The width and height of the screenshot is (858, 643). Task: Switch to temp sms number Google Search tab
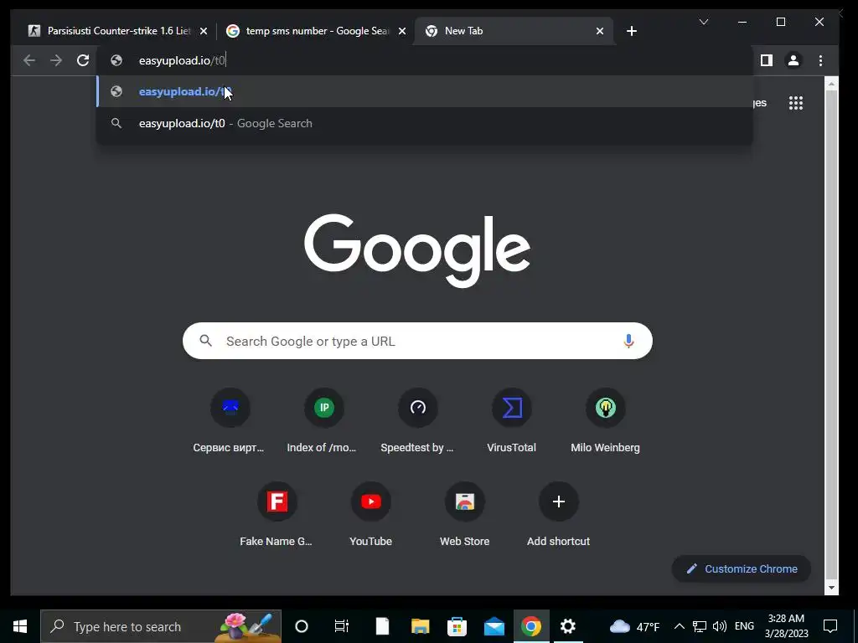click(315, 31)
